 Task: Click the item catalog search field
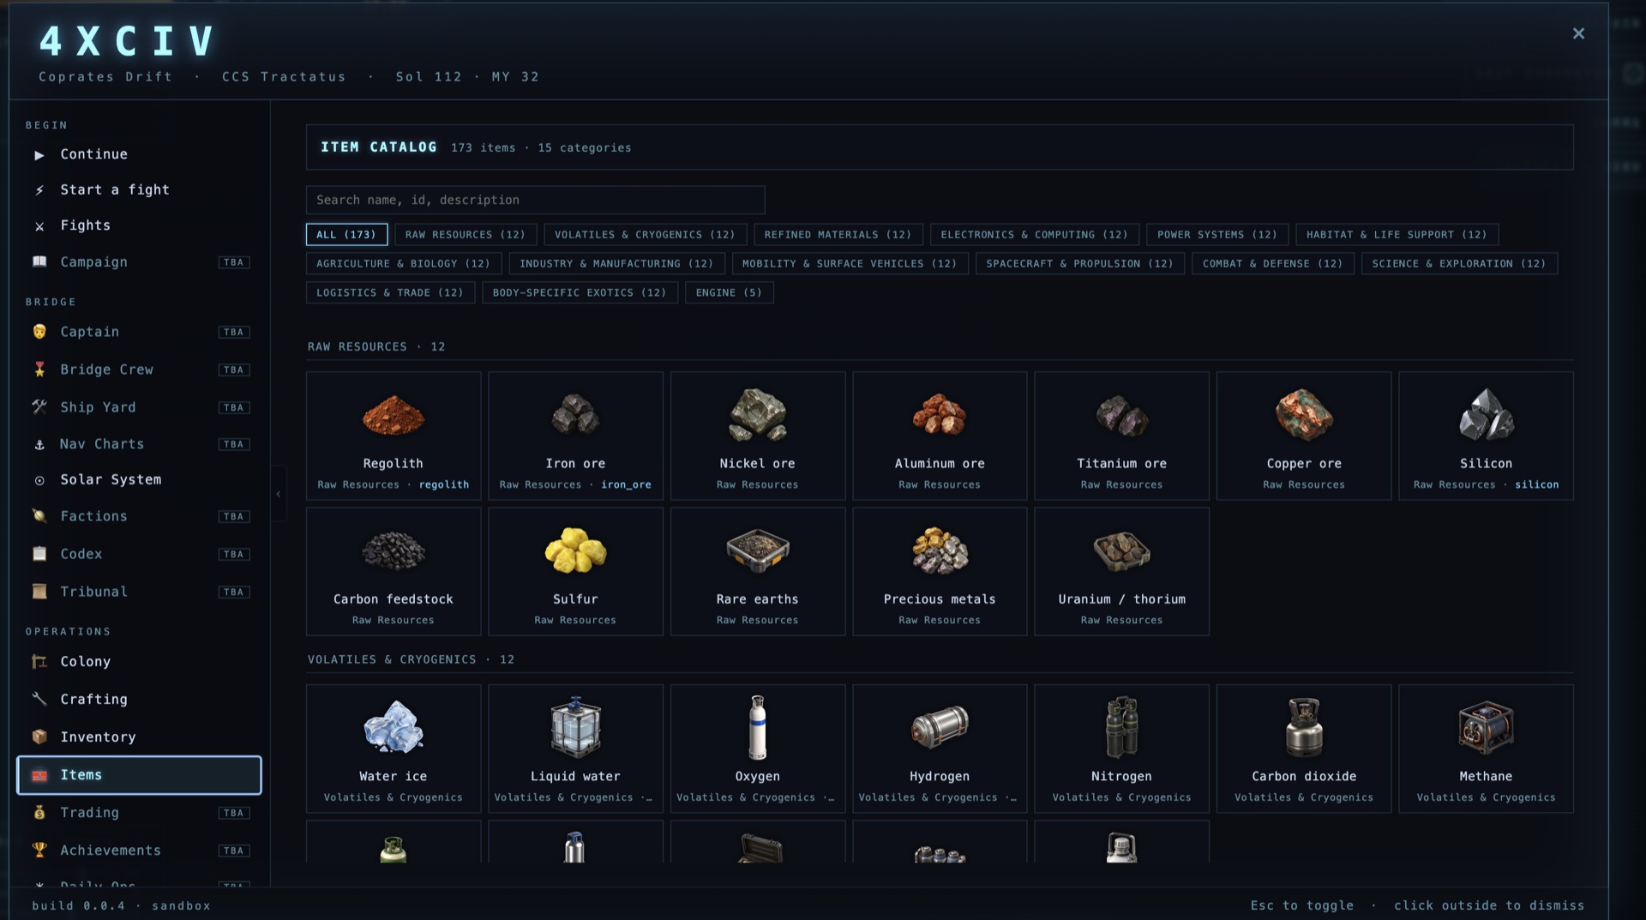pos(535,201)
